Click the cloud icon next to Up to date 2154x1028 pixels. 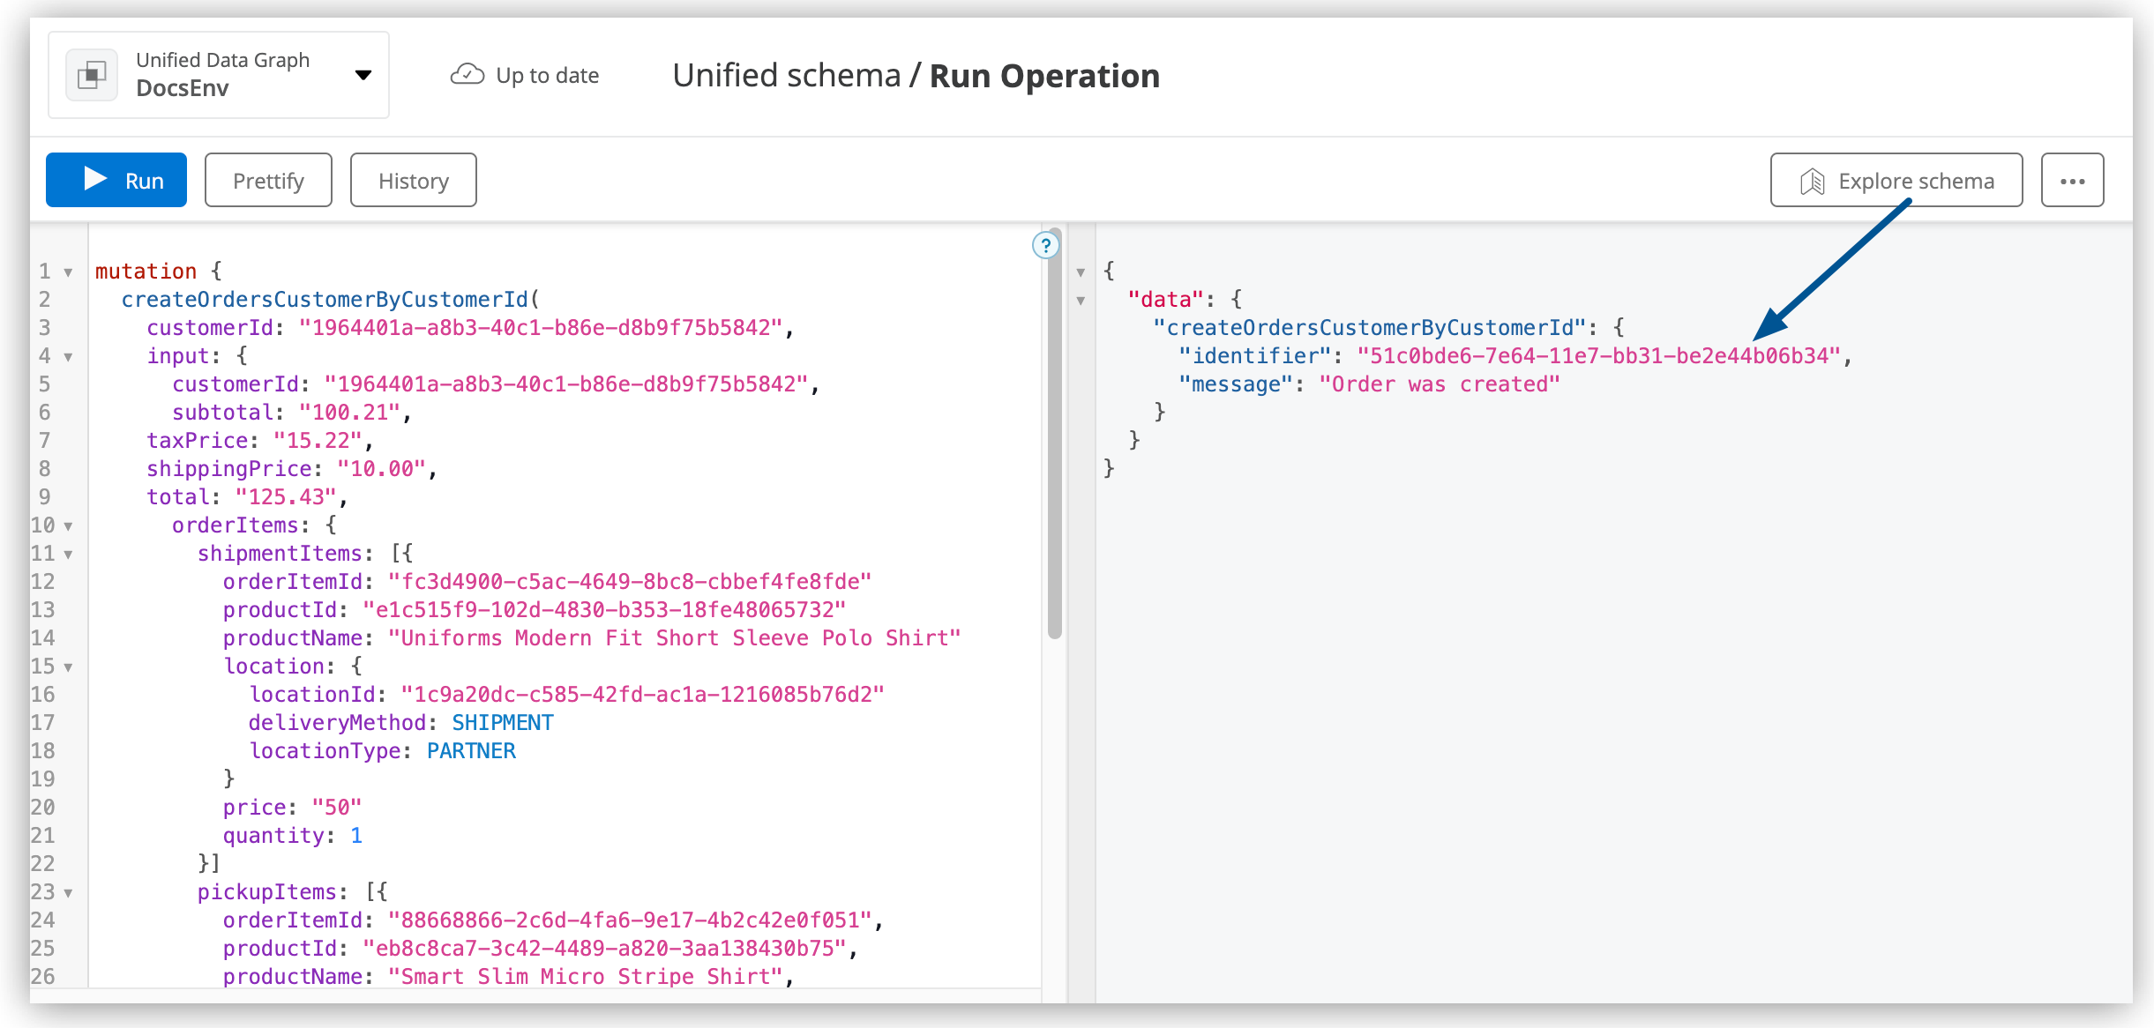(x=467, y=75)
